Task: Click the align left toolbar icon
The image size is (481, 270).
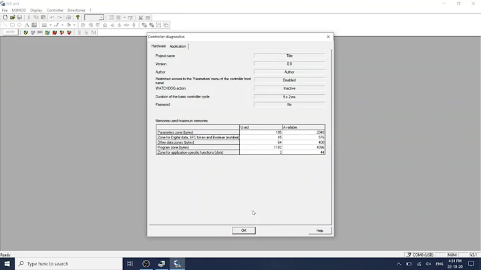Action: pyautogui.click(x=83, y=25)
